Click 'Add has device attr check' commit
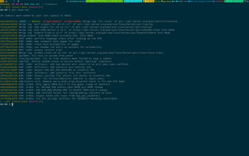Image resolution: width=249 pixels, height=156 pixels. click(64, 64)
